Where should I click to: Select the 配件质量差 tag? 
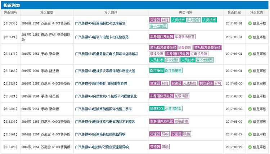[174, 71]
